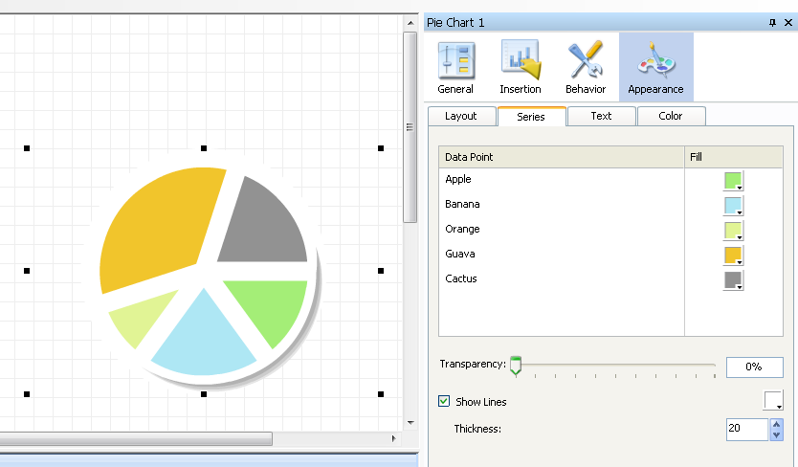798x467 pixels.
Task: Open the Orange fill color dropdown
Action: tap(734, 231)
